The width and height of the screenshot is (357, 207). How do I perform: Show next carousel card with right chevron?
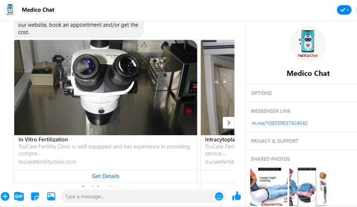(x=229, y=123)
